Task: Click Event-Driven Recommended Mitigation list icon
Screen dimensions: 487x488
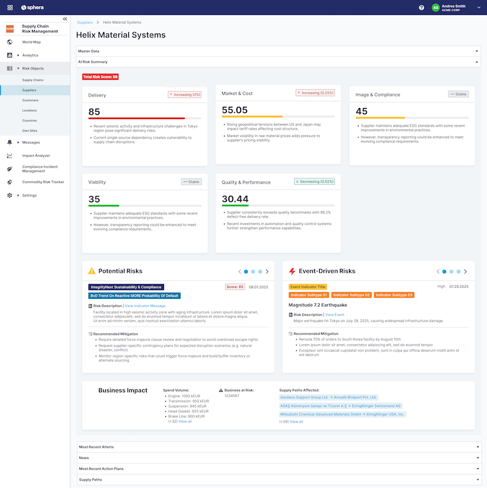Action: click(290, 334)
